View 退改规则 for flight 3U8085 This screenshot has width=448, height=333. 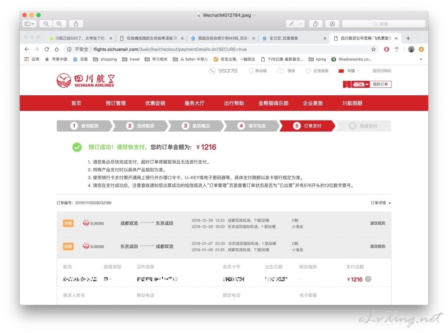(378, 223)
